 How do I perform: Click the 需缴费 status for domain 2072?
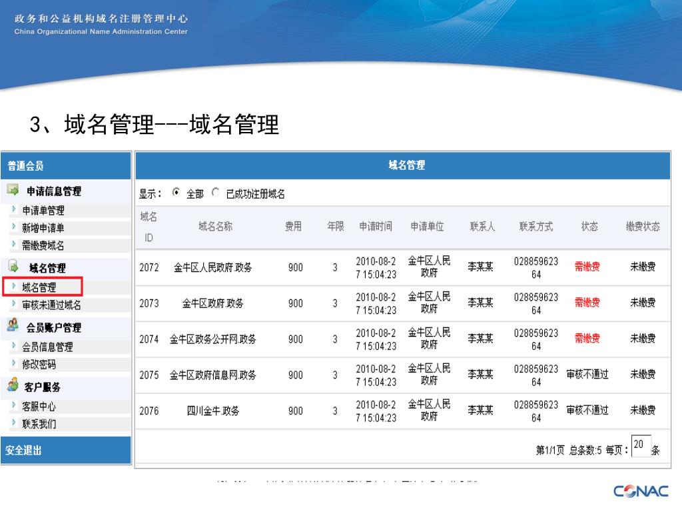click(x=587, y=267)
